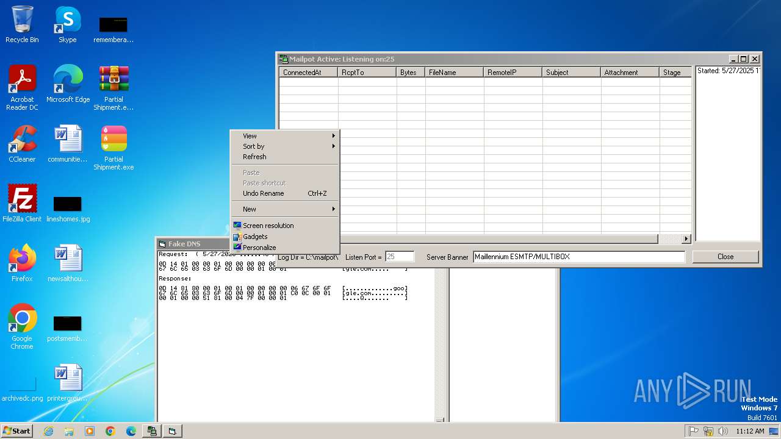Click the clock showing 11:12 AM
This screenshot has width=781, height=439.
point(750,431)
